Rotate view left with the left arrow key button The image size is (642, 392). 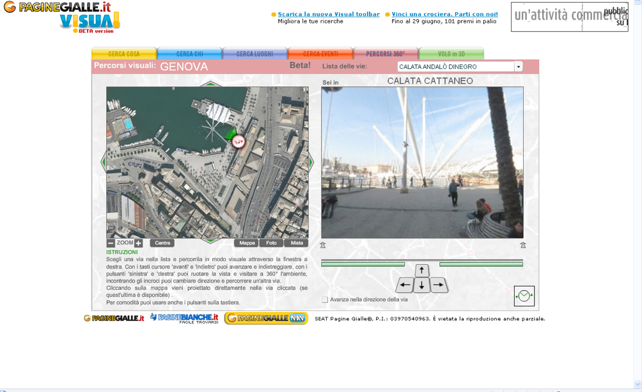(x=405, y=285)
